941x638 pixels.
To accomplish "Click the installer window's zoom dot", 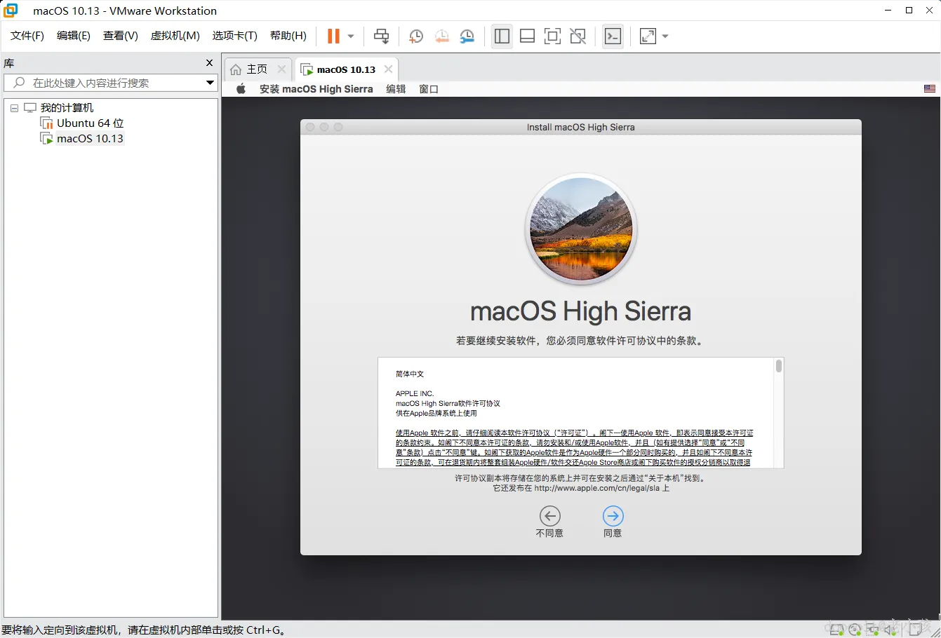I will click(x=338, y=127).
